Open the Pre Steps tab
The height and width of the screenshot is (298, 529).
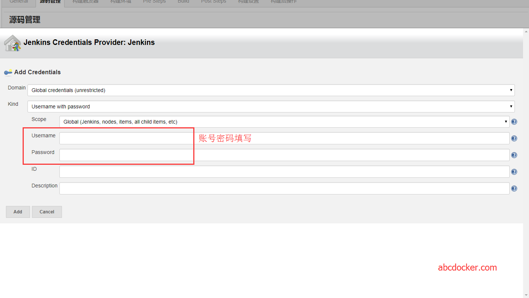pyautogui.click(x=154, y=2)
